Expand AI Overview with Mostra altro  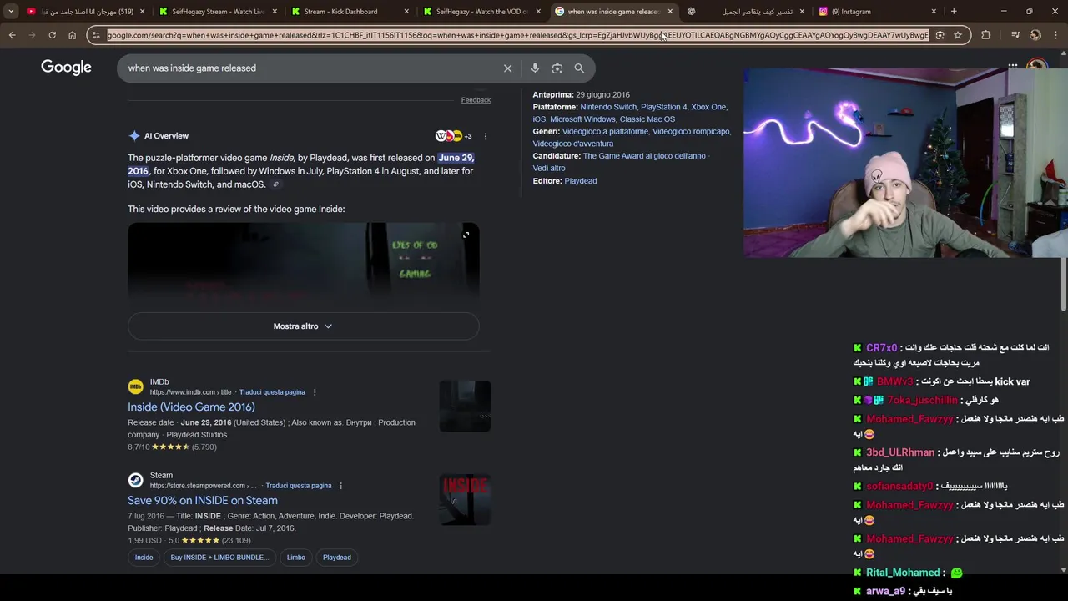[x=303, y=326]
